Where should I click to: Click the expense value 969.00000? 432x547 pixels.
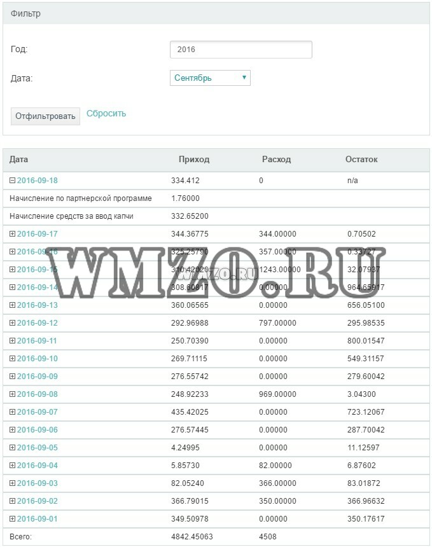[x=277, y=394]
